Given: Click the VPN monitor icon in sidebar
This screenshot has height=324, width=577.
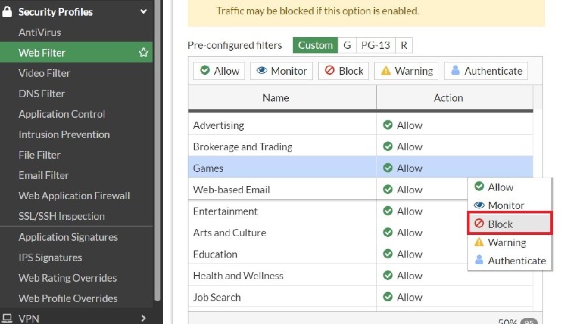Looking at the screenshot, I should [8, 318].
